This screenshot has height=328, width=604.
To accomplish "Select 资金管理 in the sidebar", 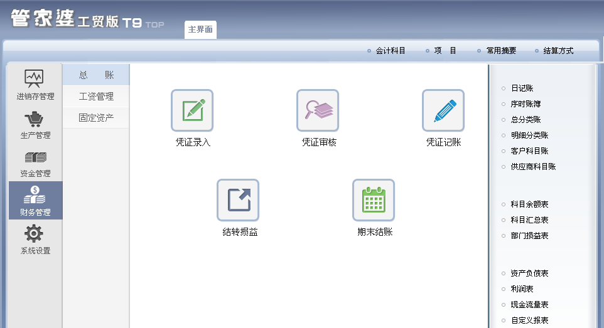I will coord(35,164).
